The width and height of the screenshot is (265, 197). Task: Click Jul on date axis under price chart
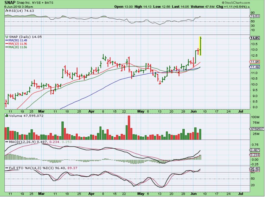point(241,111)
